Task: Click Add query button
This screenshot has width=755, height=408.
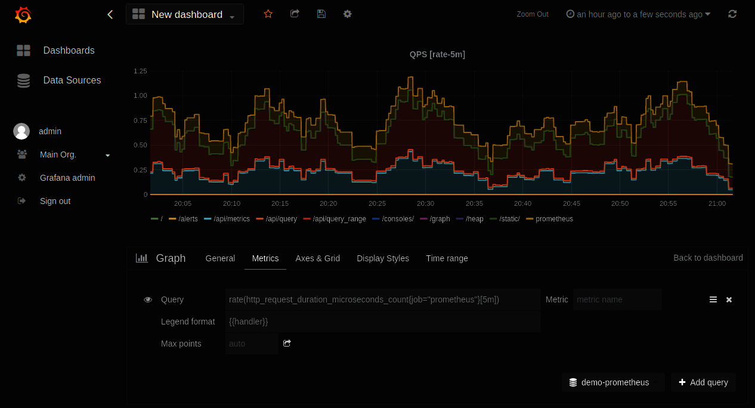Action: click(703, 382)
